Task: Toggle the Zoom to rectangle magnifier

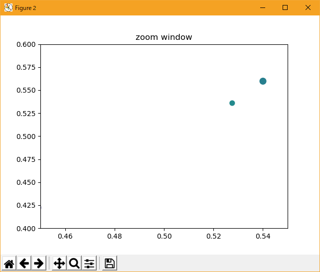Action: [74, 264]
